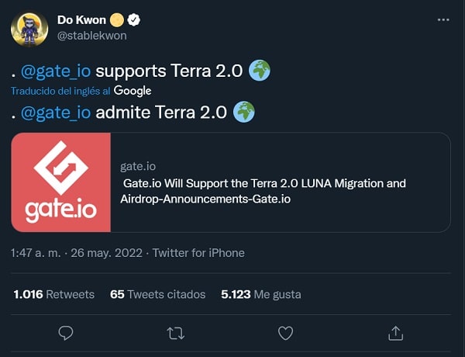Click the gate.io logo card image
The width and height of the screenshot is (465, 357).
(x=61, y=182)
